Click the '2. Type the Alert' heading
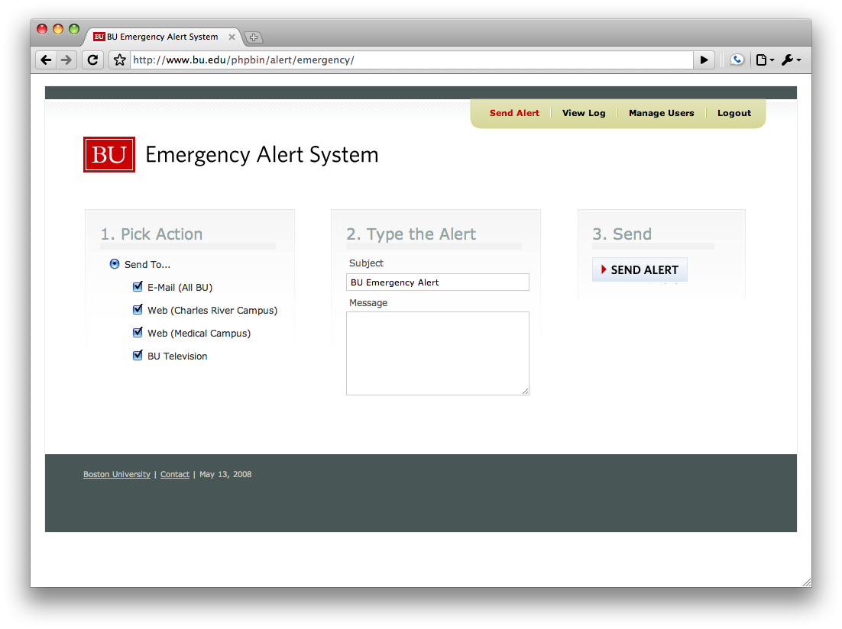 click(x=411, y=234)
